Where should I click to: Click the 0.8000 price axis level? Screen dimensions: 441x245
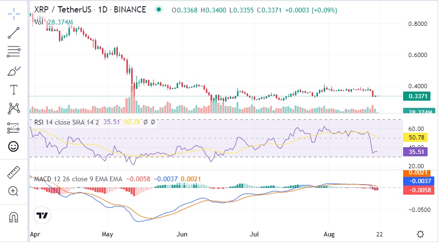[418, 23]
